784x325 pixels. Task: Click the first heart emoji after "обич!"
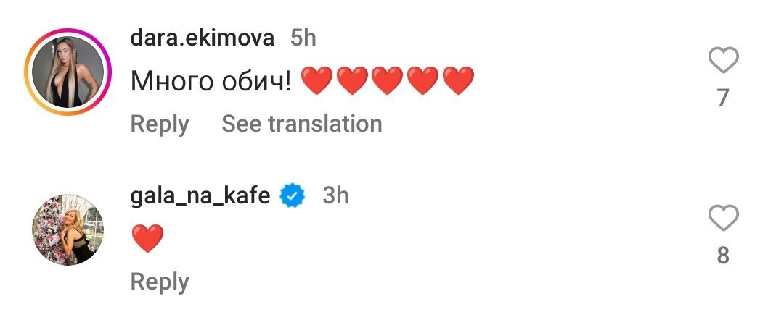click(x=316, y=81)
